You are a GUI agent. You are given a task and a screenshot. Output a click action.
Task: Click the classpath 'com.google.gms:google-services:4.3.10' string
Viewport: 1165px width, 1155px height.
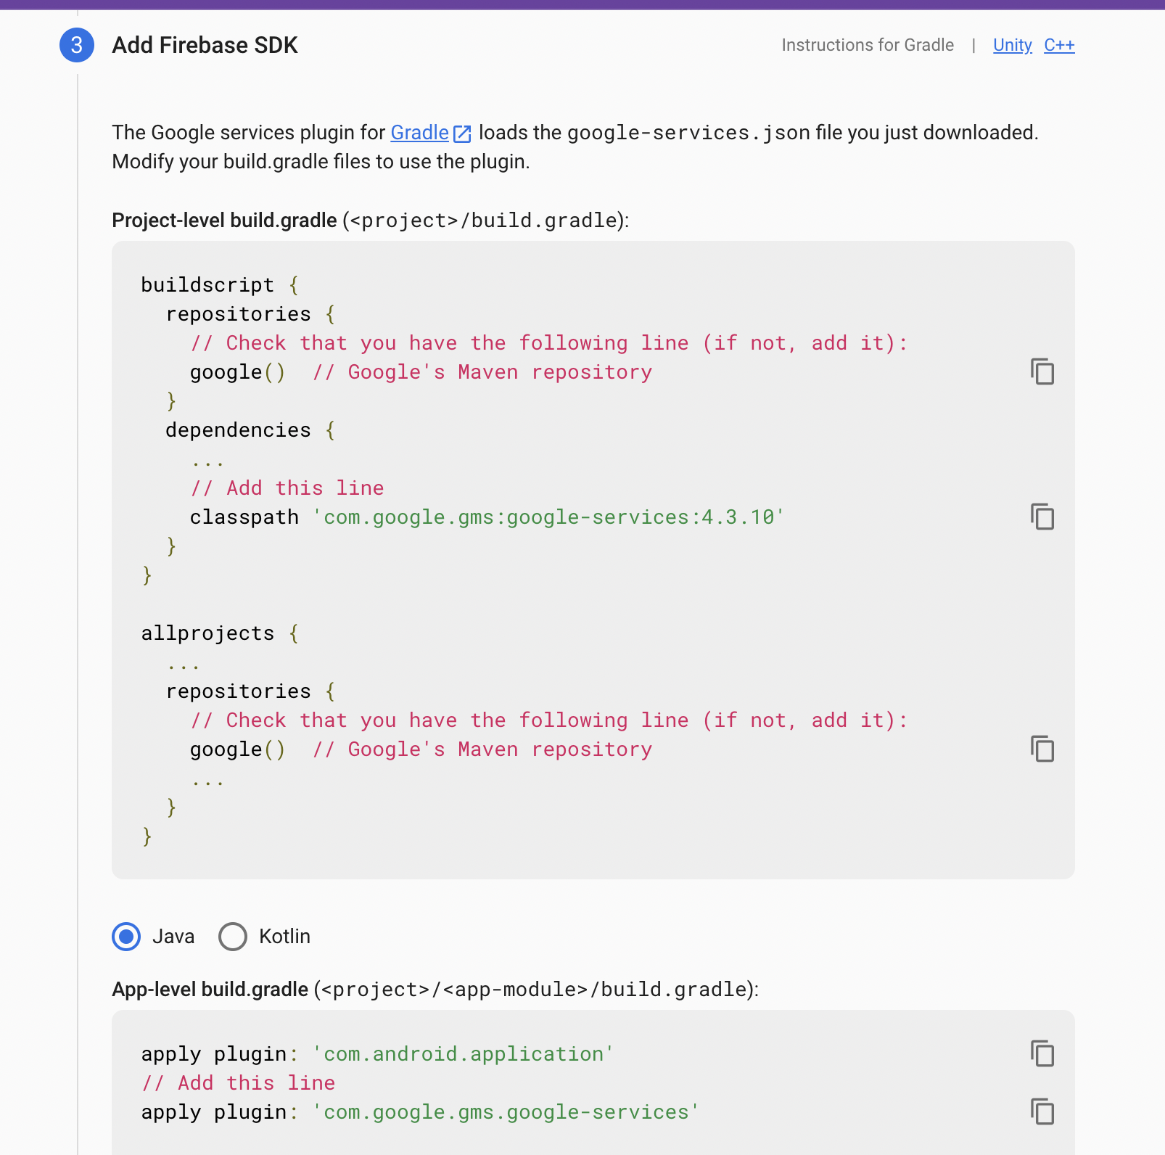[x=548, y=517]
